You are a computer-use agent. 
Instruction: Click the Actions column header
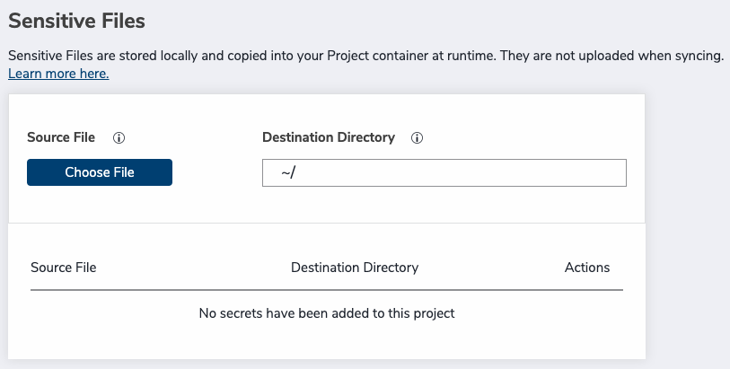pyautogui.click(x=587, y=268)
